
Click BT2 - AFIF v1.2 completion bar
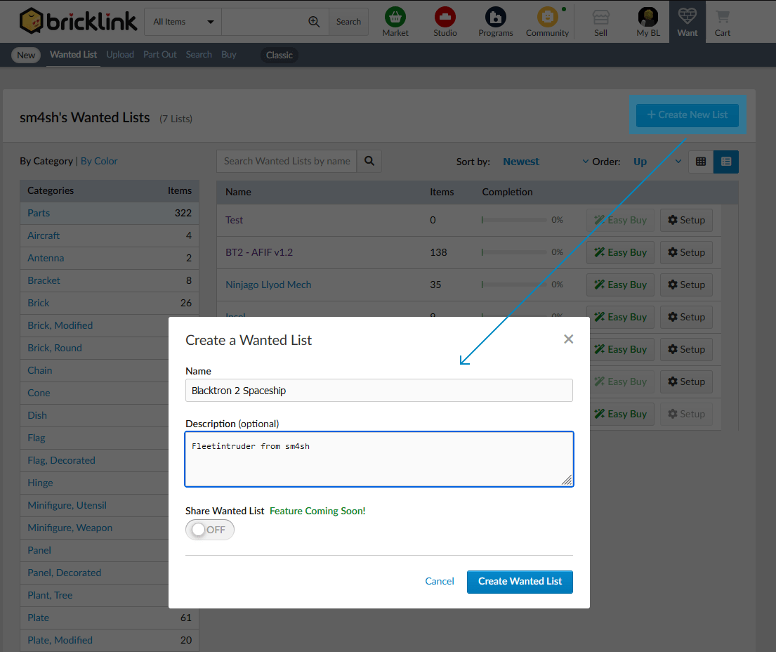[514, 252]
